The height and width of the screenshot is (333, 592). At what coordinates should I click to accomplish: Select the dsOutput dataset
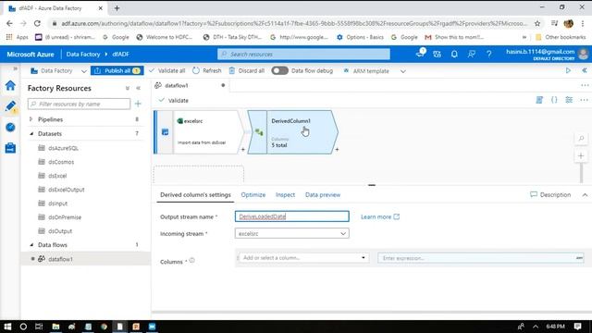60,231
